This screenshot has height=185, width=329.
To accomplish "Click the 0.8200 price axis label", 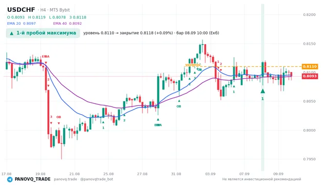I will click(x=309, y=15).
